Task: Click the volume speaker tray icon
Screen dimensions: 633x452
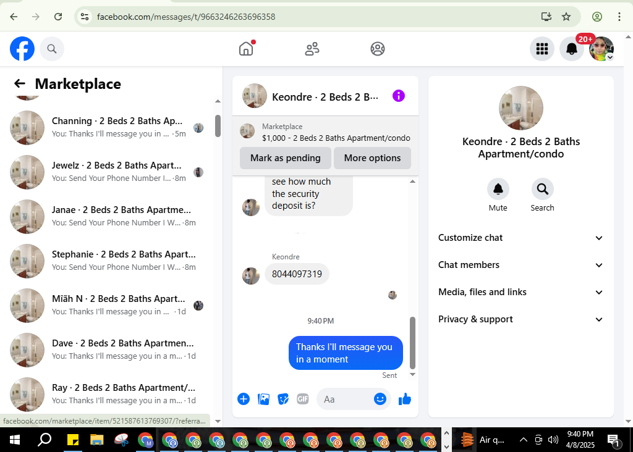Action: tap(553, 440)
